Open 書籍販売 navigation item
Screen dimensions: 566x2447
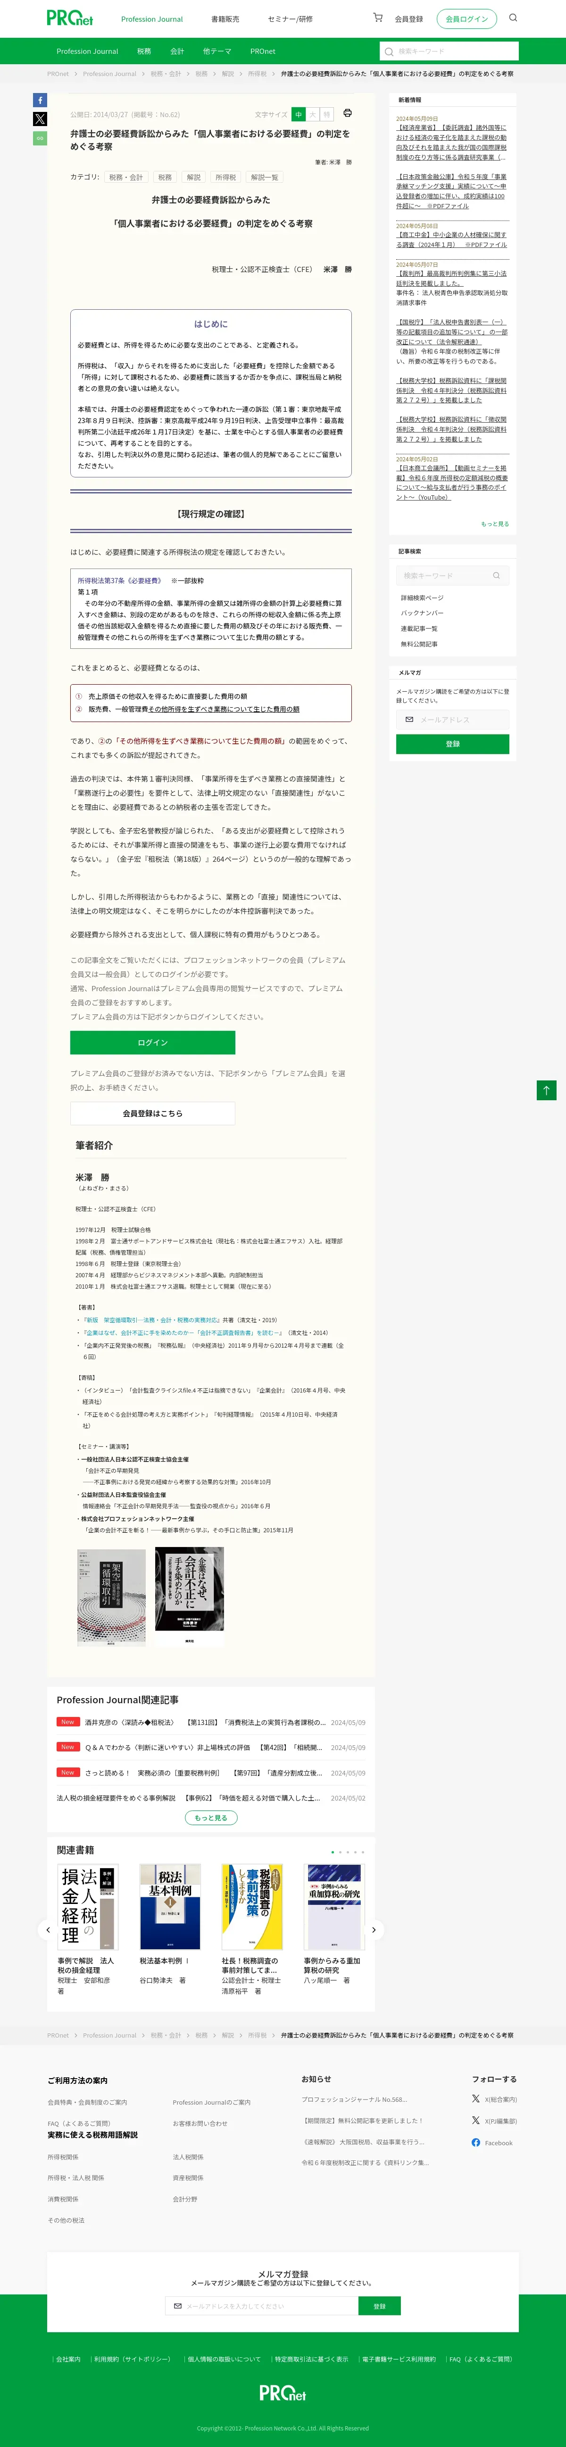225,19
